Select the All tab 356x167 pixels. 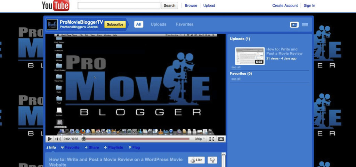[138, 24]
